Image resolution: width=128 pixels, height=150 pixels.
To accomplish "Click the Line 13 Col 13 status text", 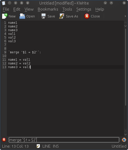I will pos(15,146).
